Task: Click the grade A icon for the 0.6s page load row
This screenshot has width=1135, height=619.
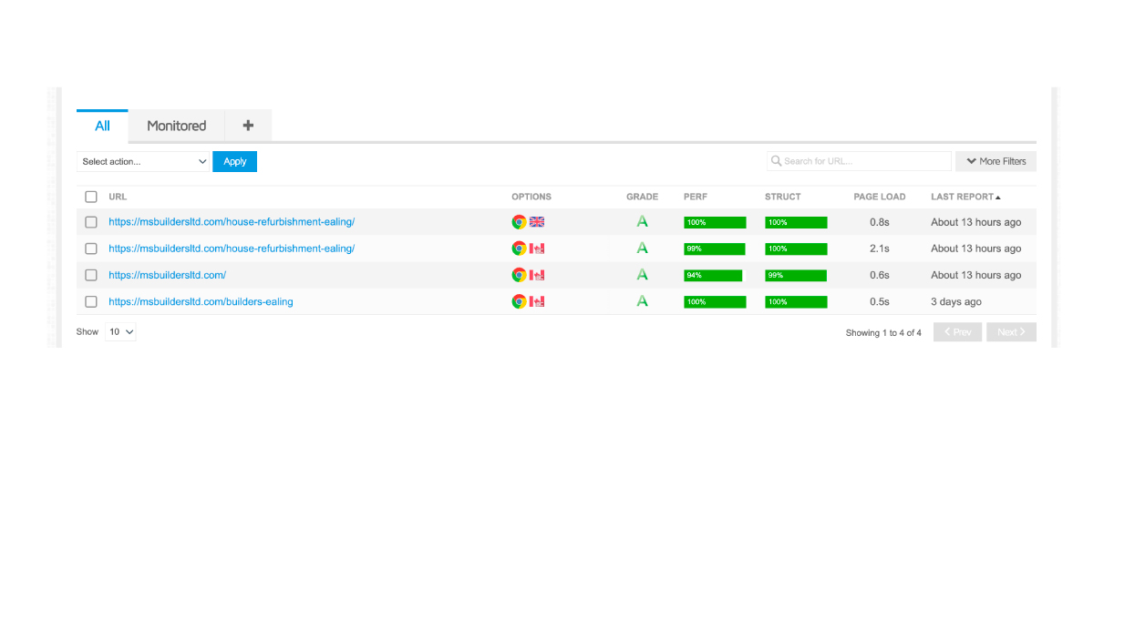Action: 642,275
